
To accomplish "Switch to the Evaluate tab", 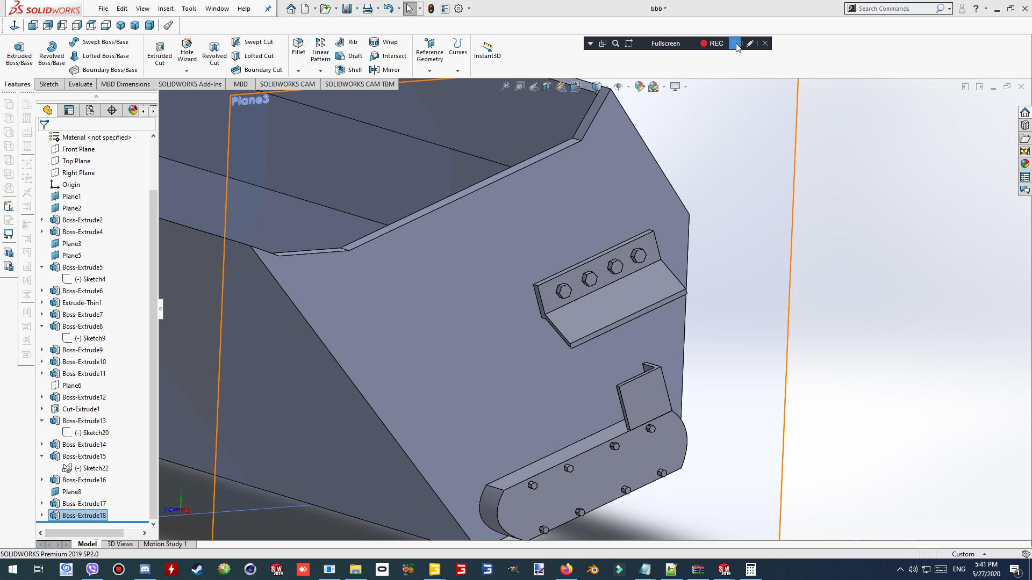I will [81, 84].
